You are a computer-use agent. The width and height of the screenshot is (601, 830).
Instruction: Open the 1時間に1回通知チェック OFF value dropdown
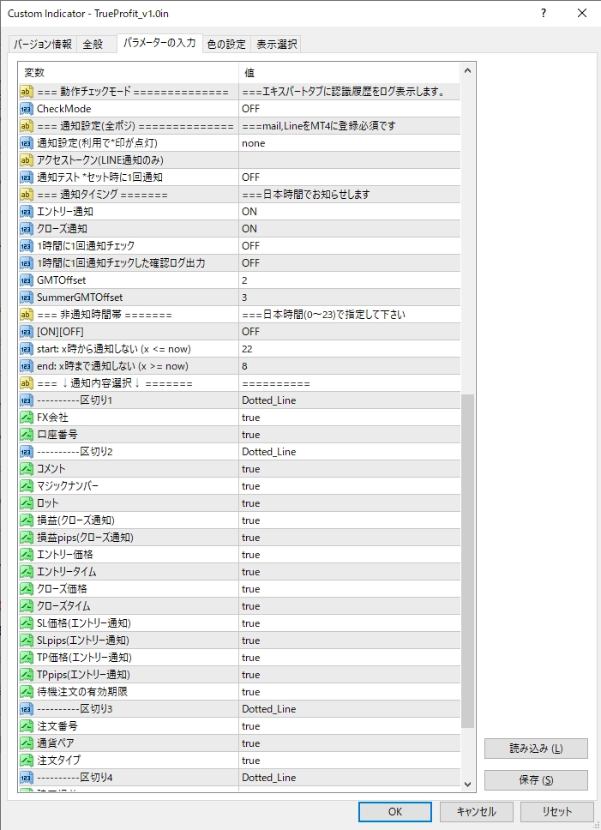[x=350, y=246]
